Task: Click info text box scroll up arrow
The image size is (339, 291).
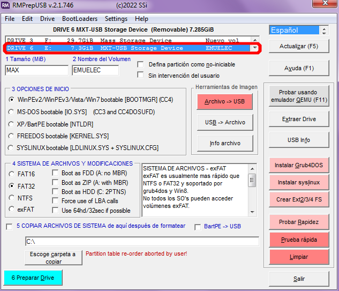Action: click(252, 169)
